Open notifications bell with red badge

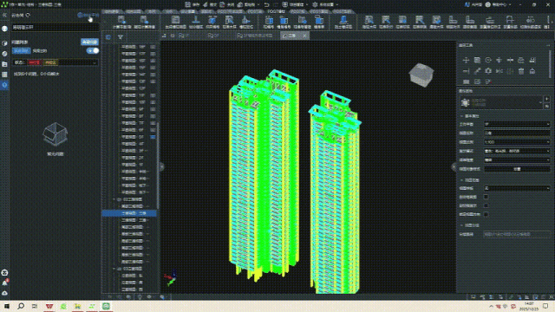point(4,283)
